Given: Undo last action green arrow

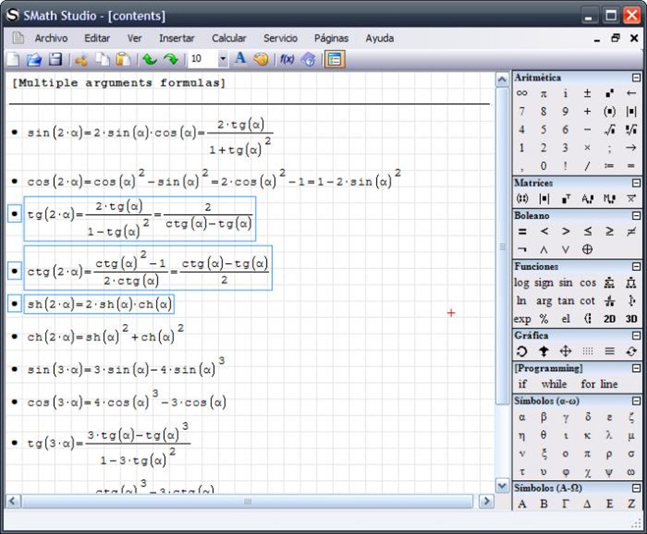Looking at the screenshot, I should click(x=149, y=60).
